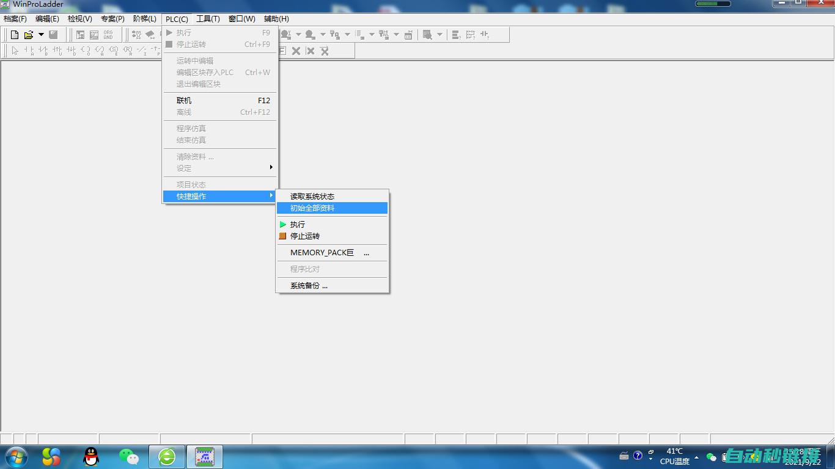
Task: Click the ORG AND toolbar icon
Action: (108, 35)
